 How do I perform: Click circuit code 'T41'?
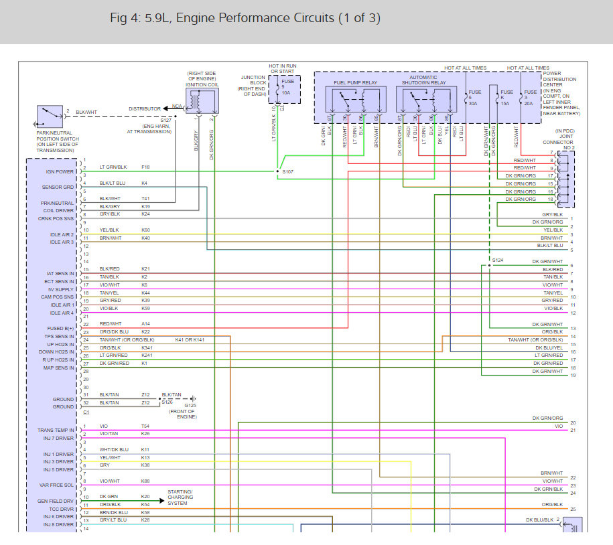[145, 199]
